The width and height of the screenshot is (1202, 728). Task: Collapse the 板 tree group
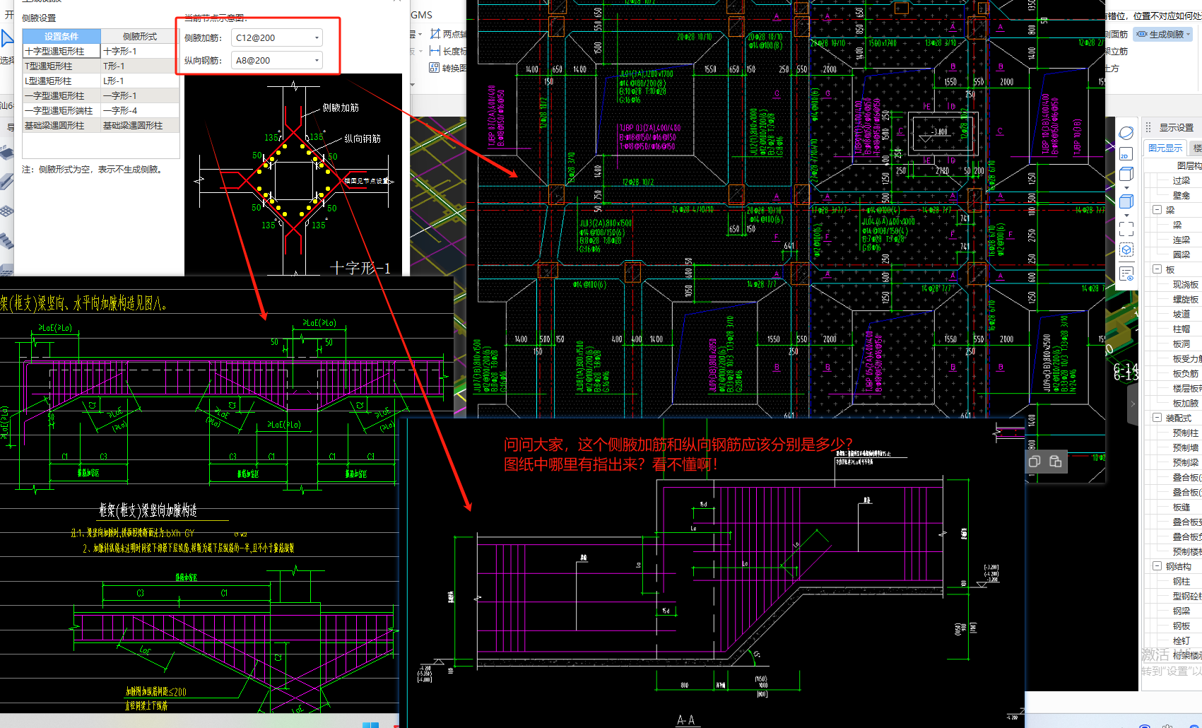pyautogui.click(x=1157, y=269)
